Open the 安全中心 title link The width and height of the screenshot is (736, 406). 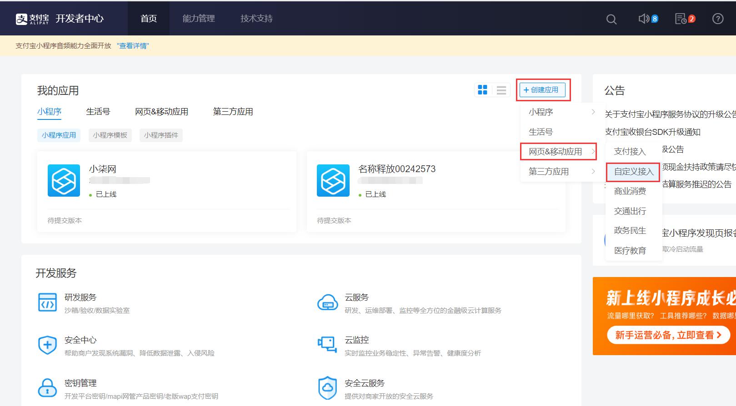(80, 340)
